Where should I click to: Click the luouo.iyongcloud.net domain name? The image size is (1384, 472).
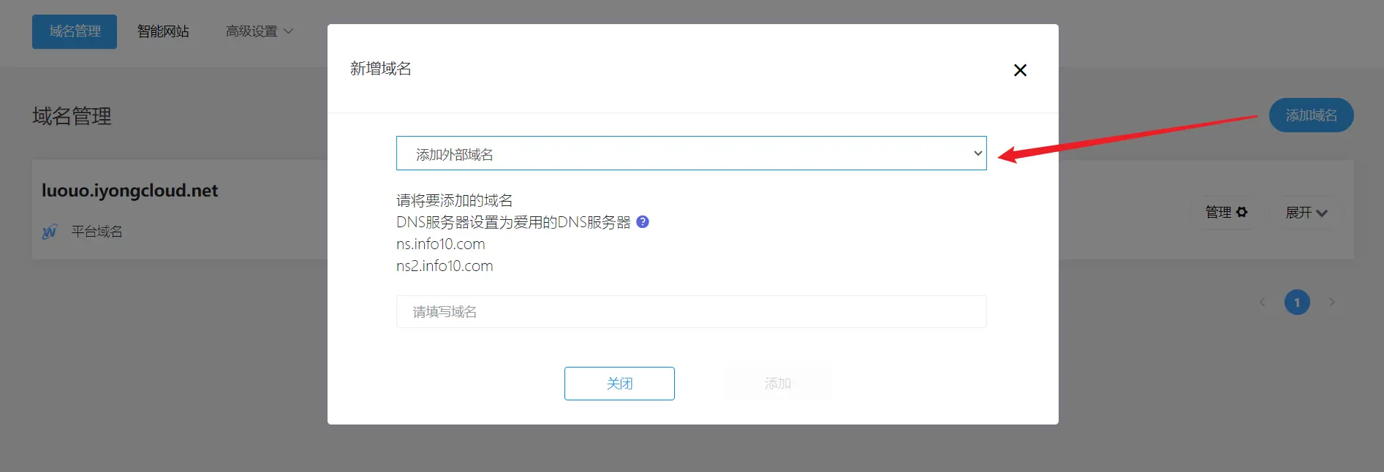(x=130, y=191)
